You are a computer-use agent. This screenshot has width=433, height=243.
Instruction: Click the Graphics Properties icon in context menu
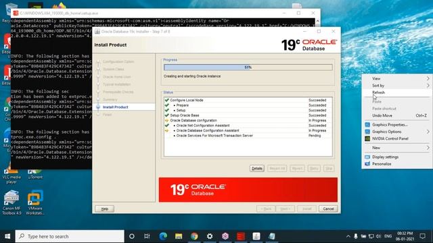(x=367, y=124)
